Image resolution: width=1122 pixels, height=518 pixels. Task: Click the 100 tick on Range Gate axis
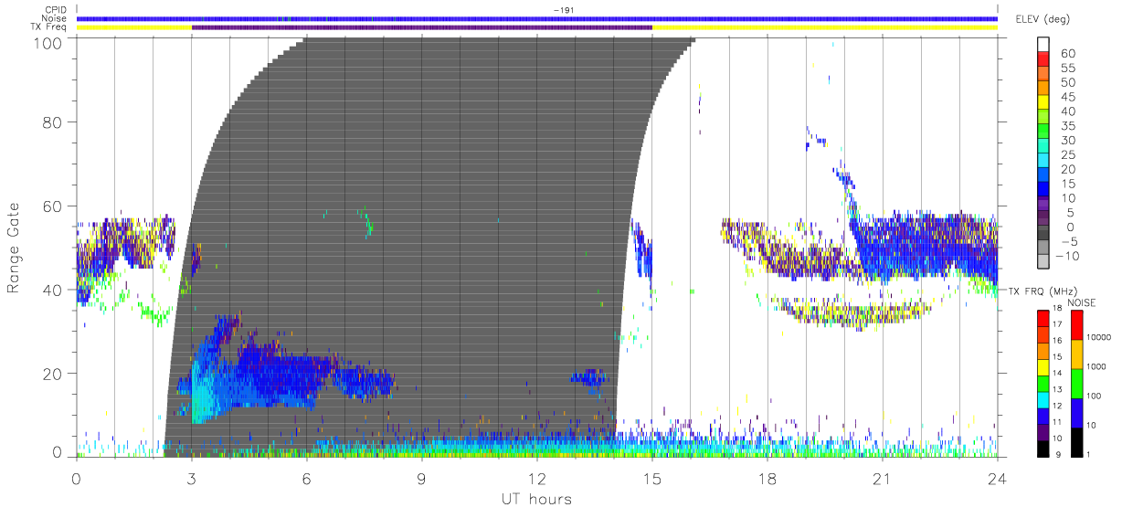[x=47, y=44]
